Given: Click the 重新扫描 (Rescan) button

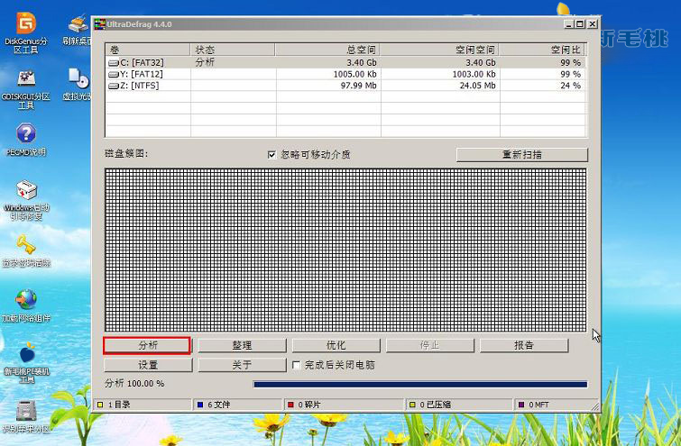Looking at the screenshot, I should [522, 155].
